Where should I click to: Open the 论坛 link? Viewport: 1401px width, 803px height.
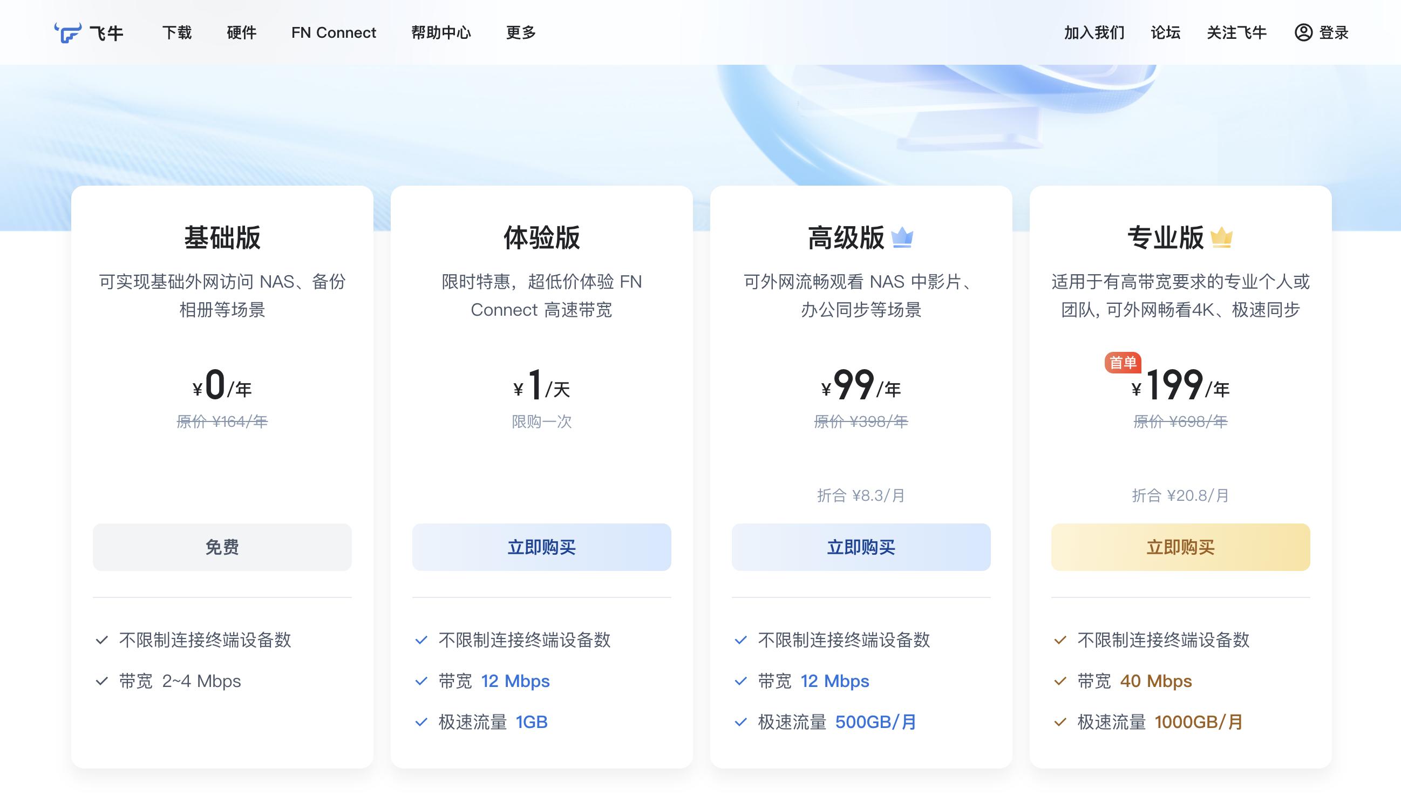(1165, 32)
